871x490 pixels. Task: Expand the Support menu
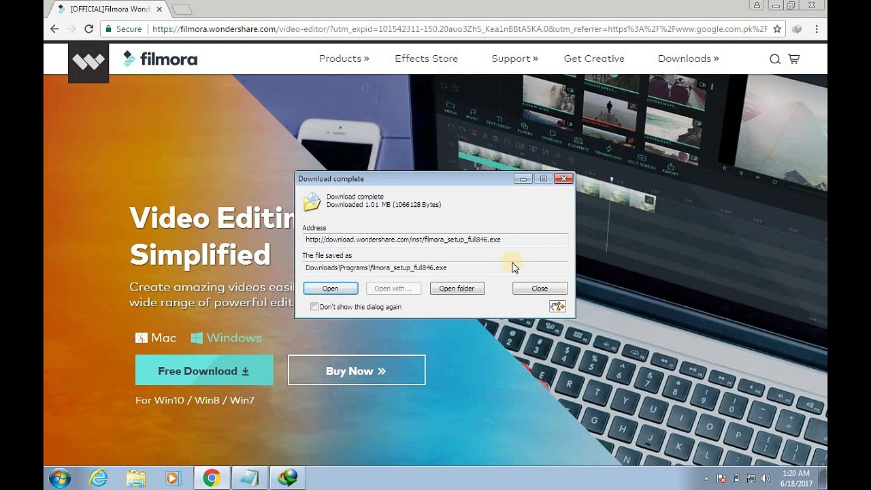click(x=514, y=59)
